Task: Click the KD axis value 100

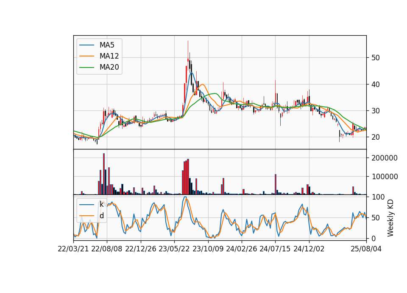Action: point(378,197)
